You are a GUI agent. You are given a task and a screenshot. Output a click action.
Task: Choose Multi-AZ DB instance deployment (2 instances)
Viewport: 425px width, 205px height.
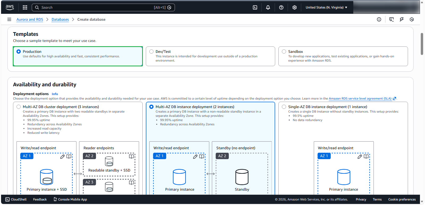(151, 107)
